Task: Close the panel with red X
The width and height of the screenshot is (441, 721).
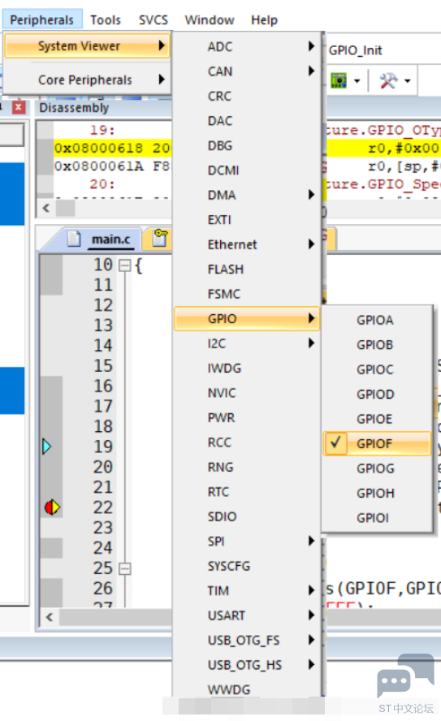Action: pos(19,108)
